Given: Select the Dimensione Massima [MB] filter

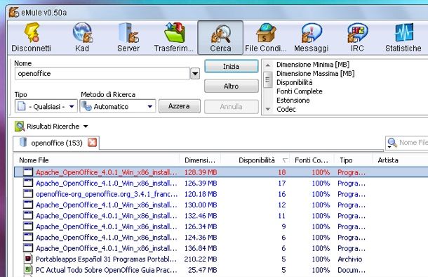Looking at the screenshot, I should 315,74.
